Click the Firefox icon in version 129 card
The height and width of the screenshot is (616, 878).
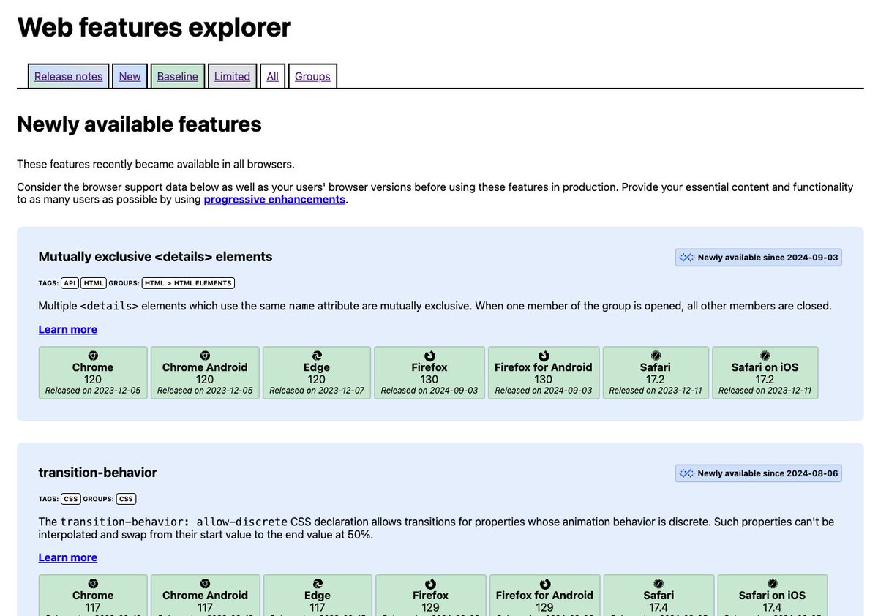click(430, 584)
